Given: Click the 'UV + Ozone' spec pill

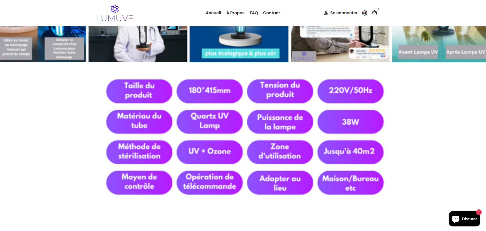Looking at the screenshot, I should (x=210, y=152).
